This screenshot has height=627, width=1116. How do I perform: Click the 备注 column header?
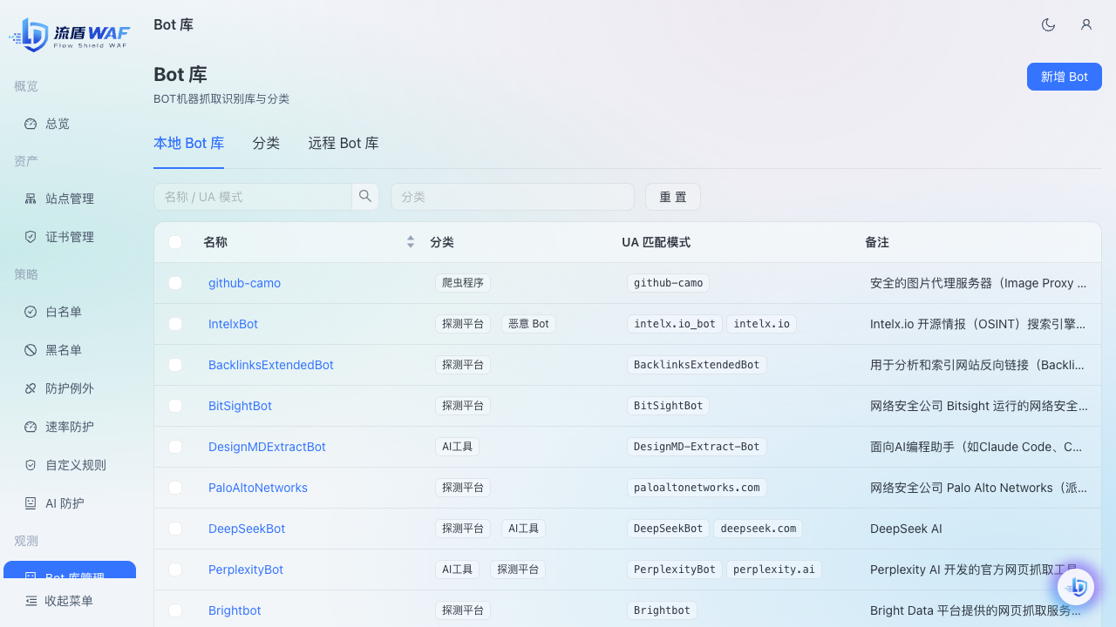point(877,242)
